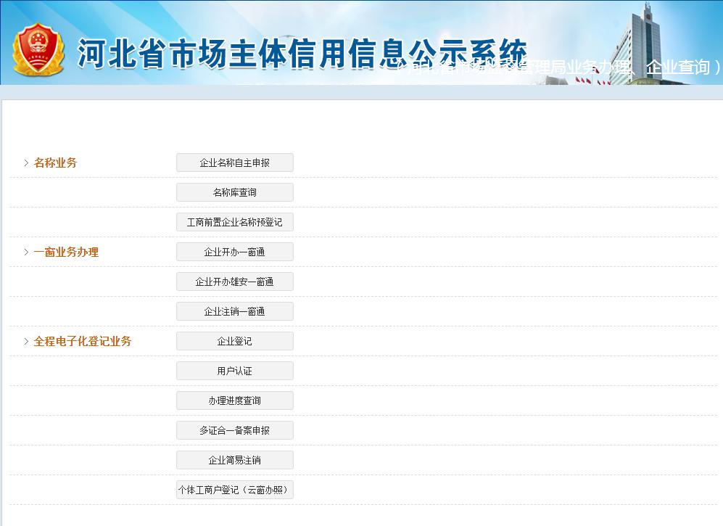Start 企业简易注销

pyautogui.click(x=234, y=460)
